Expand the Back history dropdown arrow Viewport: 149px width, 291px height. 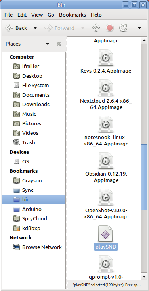[x=35, y=28]
